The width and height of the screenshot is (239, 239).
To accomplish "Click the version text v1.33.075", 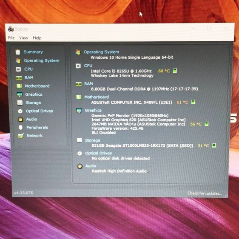I will (23, 193).
